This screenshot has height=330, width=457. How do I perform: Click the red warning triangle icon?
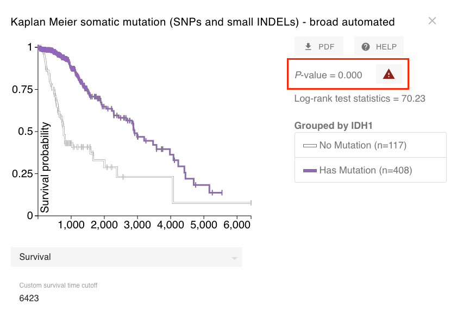[x=389, y=74]
